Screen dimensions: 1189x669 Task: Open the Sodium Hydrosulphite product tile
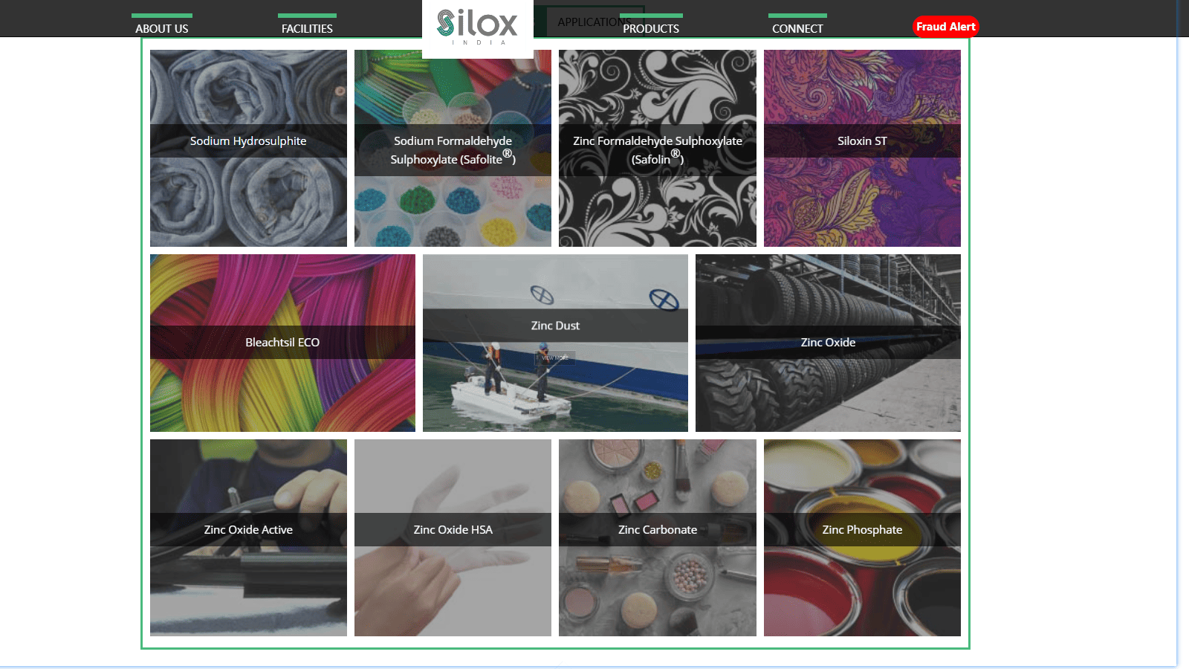click(248, 148)
